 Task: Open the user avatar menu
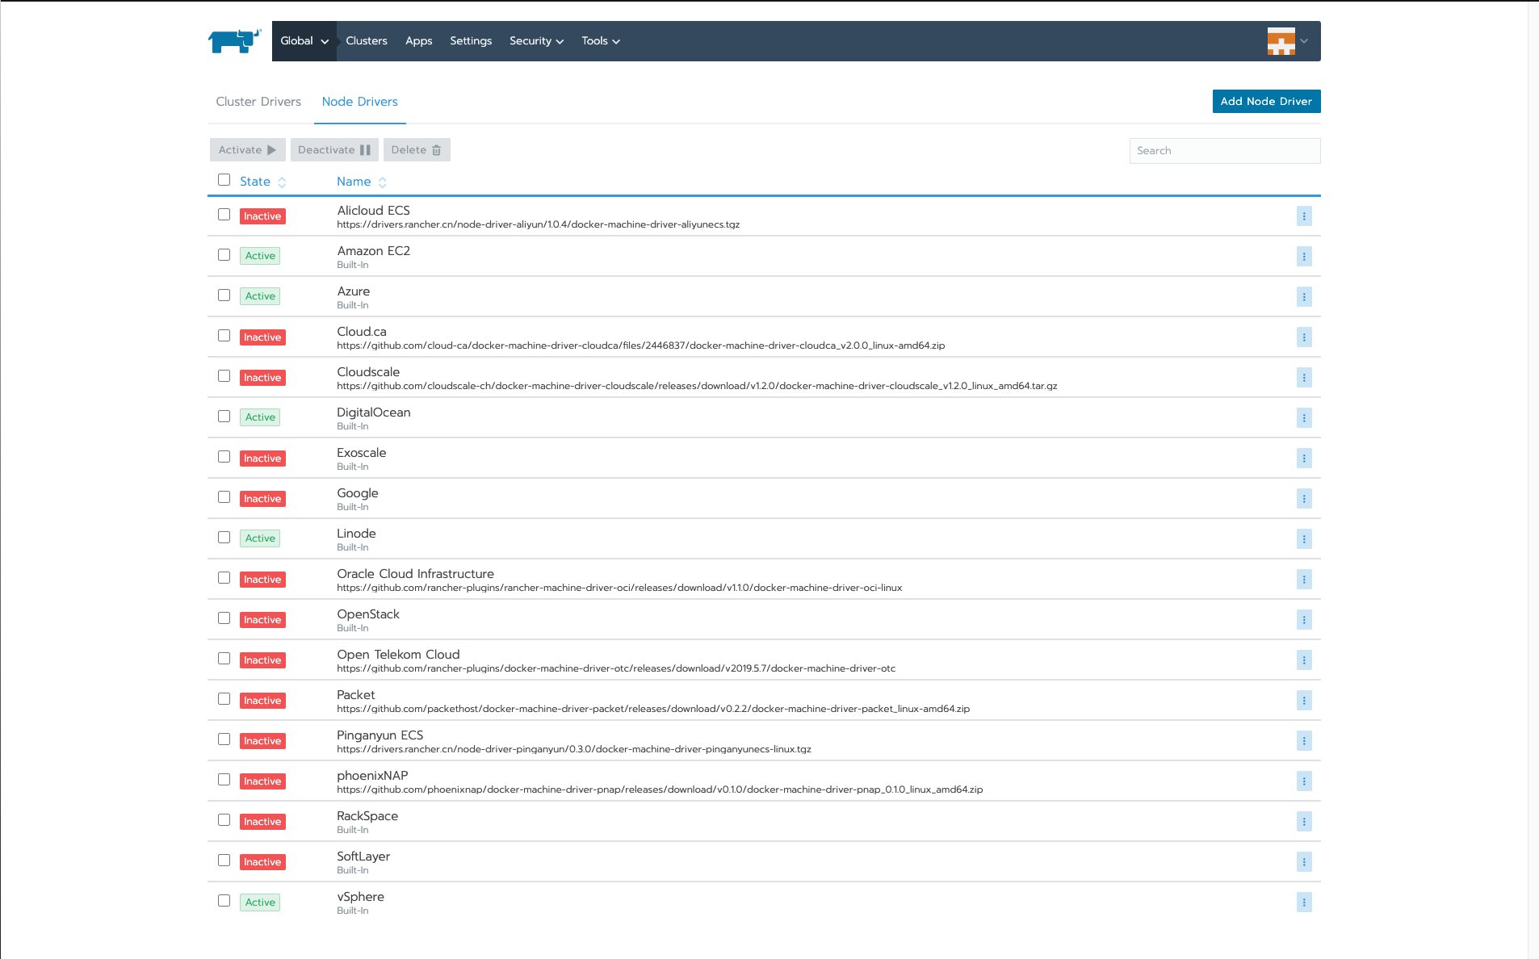[x=1286, y=41]
